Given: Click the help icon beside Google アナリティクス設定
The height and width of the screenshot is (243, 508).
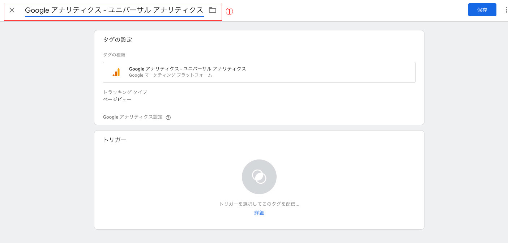Looking at the screenshot, I should click(x=168, y=118).
